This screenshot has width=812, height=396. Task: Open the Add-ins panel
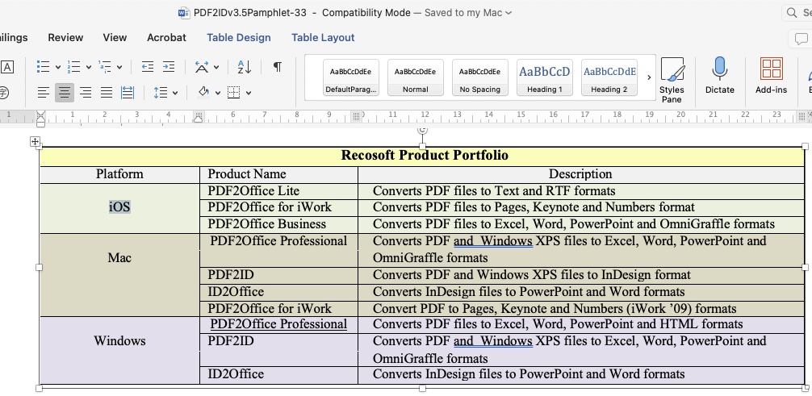771,76
